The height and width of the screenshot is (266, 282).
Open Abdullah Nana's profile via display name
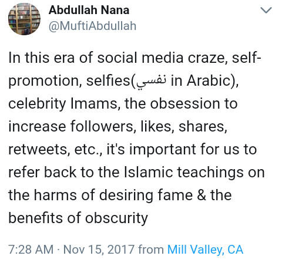[x=89, y=10]
